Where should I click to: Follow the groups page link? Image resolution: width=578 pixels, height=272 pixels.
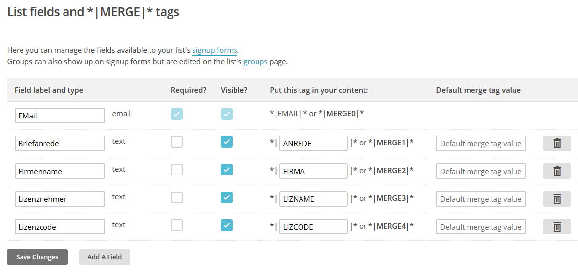pos(255,62)
